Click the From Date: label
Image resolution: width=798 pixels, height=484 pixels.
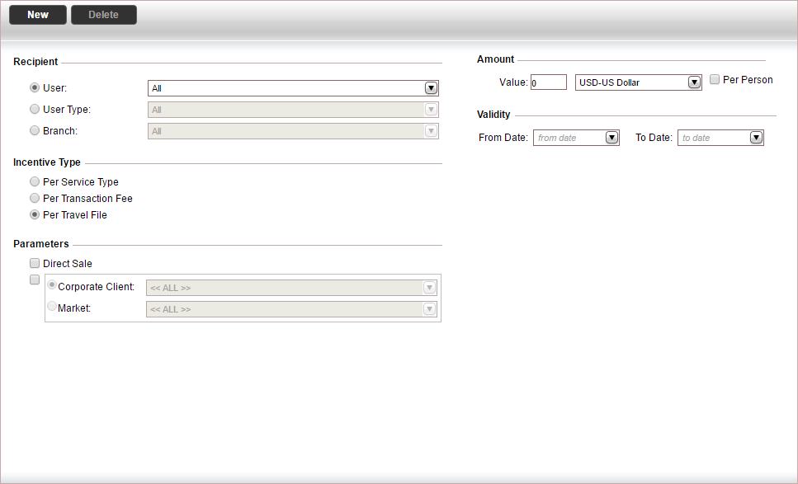pos(503,137)
